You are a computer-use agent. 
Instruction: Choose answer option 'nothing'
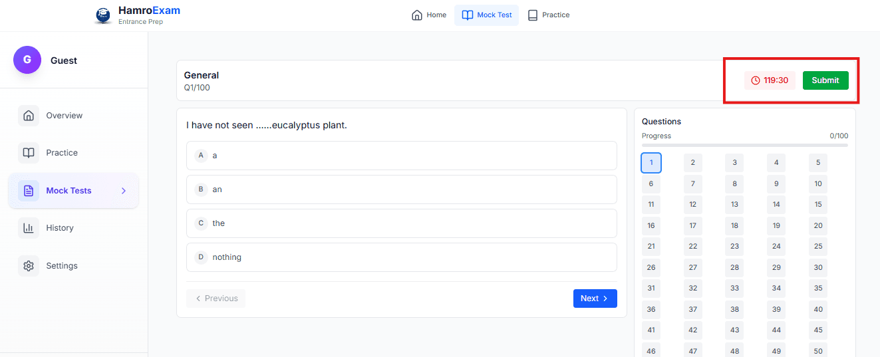tap(402, 257)
